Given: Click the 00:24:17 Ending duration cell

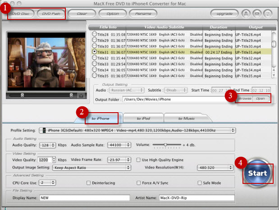Looking at the screenshot, I should coord(219,52).
